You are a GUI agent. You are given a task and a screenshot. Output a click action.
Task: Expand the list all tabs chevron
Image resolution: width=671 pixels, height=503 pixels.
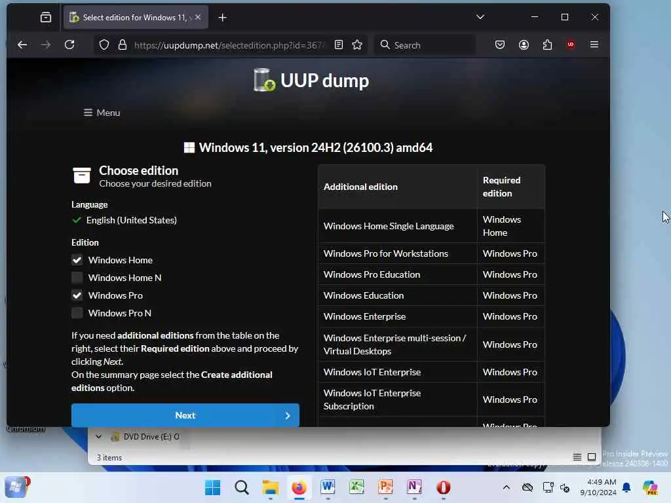click(480, 16)
